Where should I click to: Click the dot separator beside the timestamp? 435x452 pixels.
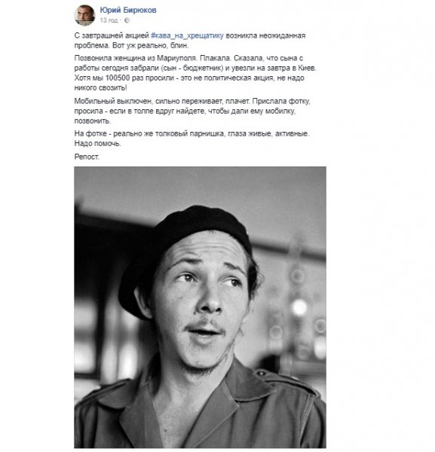click(x=121, y=20)
